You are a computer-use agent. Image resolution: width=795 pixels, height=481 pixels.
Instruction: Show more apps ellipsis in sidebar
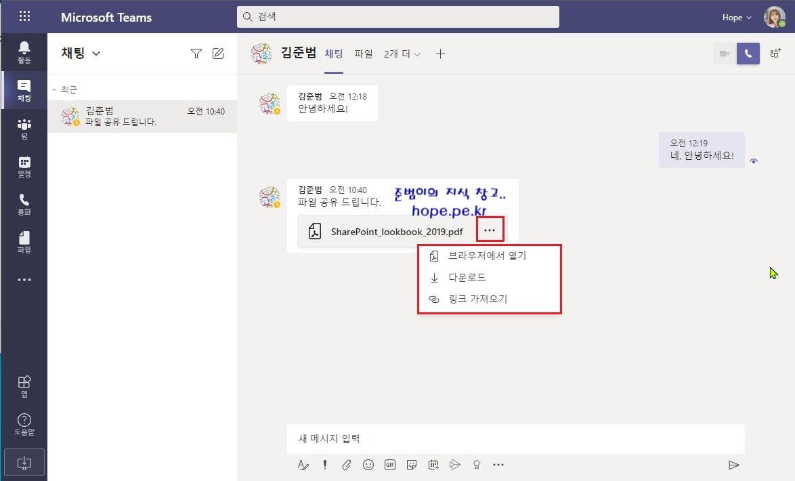(x=24, y=280)
